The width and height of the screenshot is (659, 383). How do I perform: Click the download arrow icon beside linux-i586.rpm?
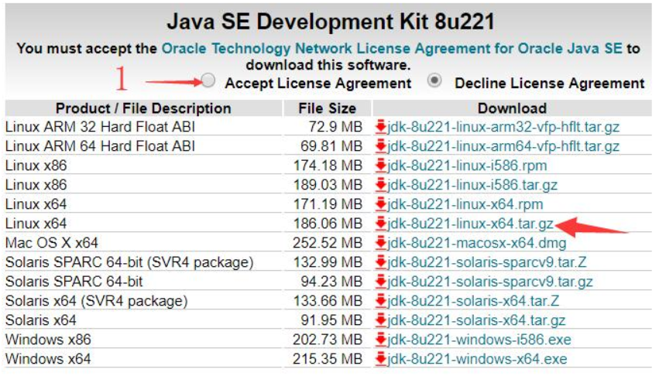[x=381, y=165]
